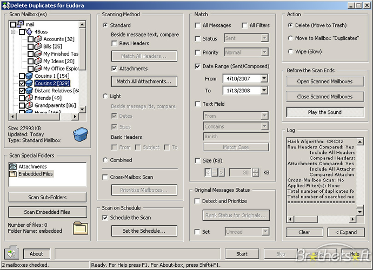Click the large yellow embedded folder icon
373x270 pixels.
coord(81,228)
